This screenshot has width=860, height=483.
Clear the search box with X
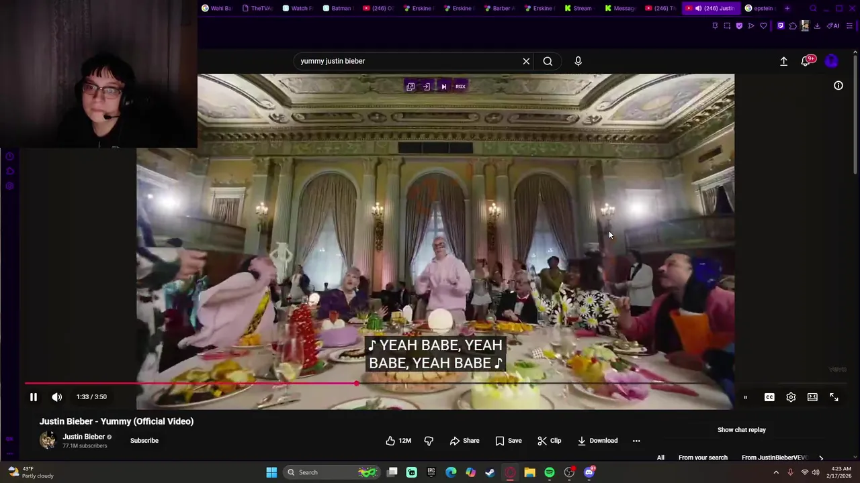coord(526,61)
